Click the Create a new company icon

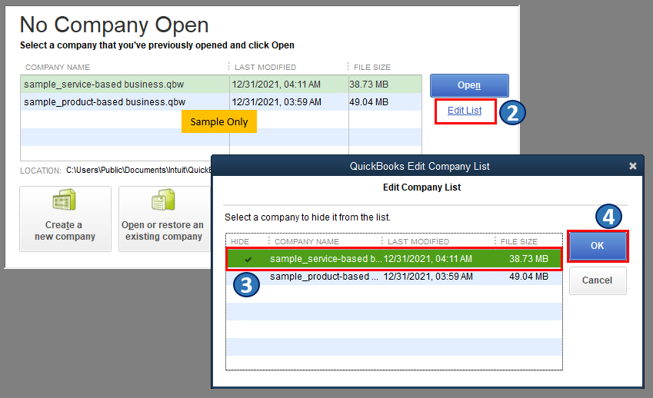coord(64,200)
